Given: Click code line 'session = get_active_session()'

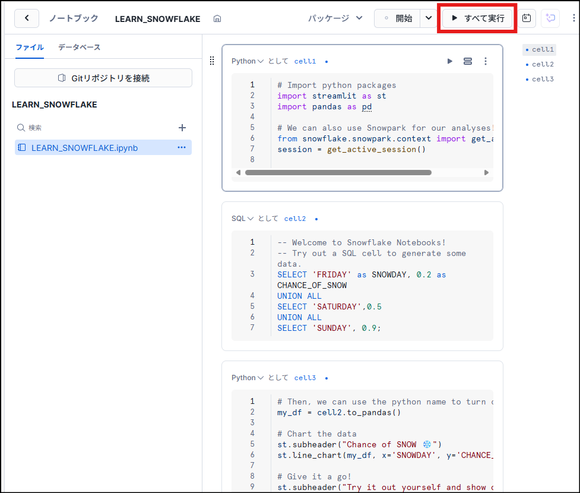Looking at the screenshot, I should [351, 150].
